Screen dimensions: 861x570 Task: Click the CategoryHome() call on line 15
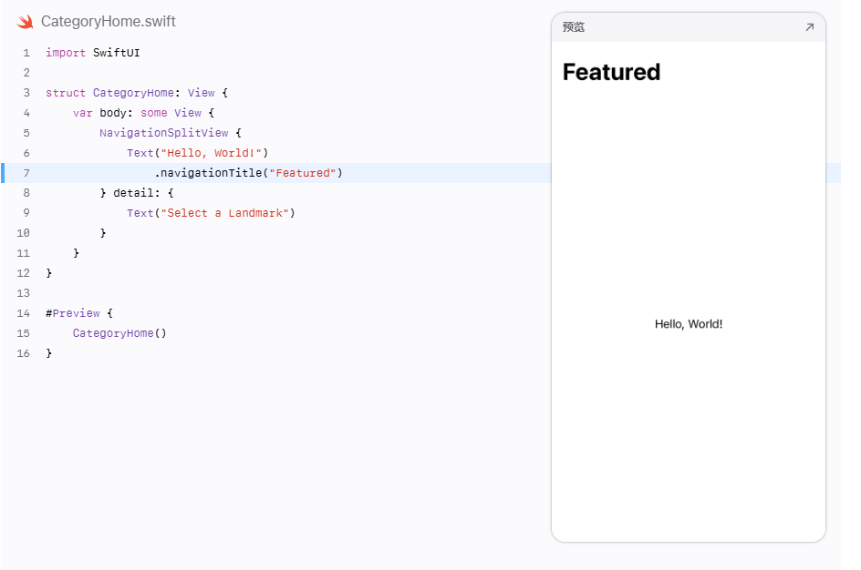[119, 333]
